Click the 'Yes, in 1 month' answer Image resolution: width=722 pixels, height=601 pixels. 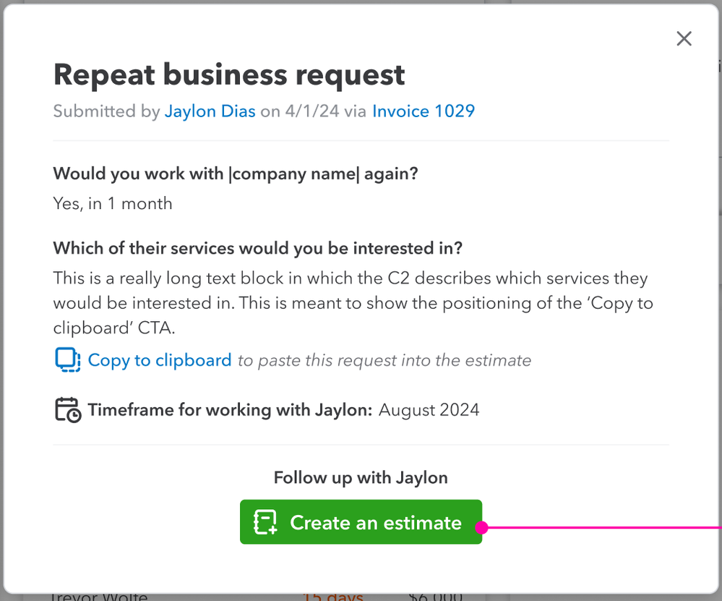[x=113, y=203]
